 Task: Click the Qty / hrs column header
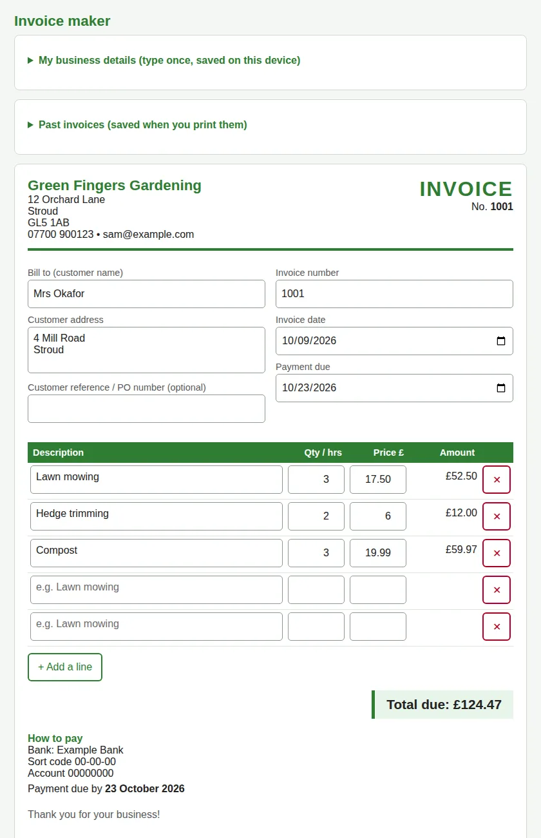(x=323, y=453)
